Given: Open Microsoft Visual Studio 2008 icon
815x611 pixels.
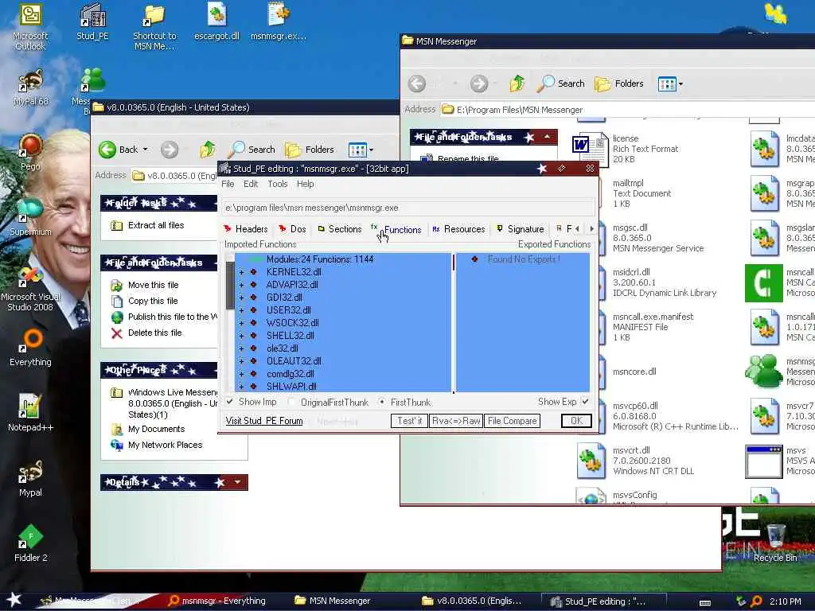Looking at the screenshot, I should 30,288.
